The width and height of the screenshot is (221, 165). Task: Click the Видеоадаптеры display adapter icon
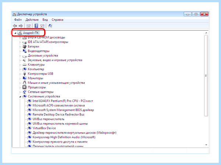point(25,51)
